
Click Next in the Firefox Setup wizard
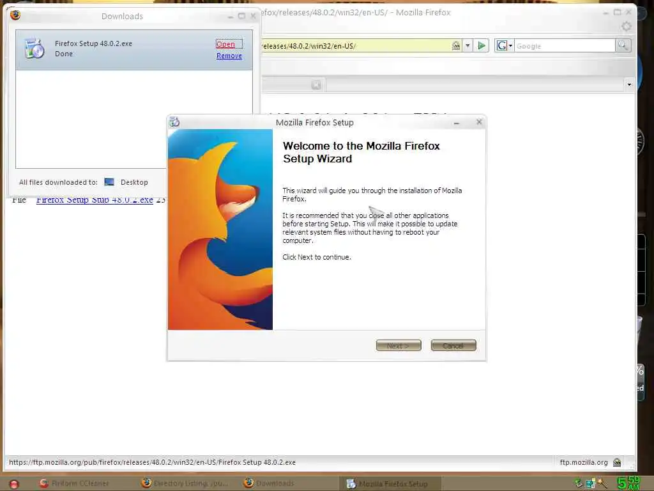coord(399,345)
